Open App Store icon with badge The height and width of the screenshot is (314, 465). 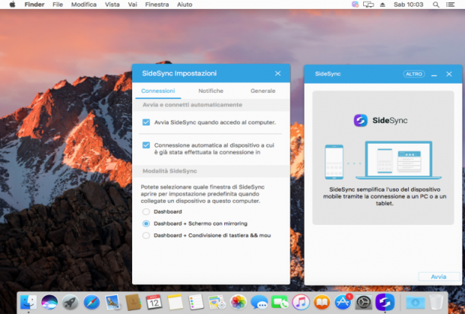tap(343, 302)
